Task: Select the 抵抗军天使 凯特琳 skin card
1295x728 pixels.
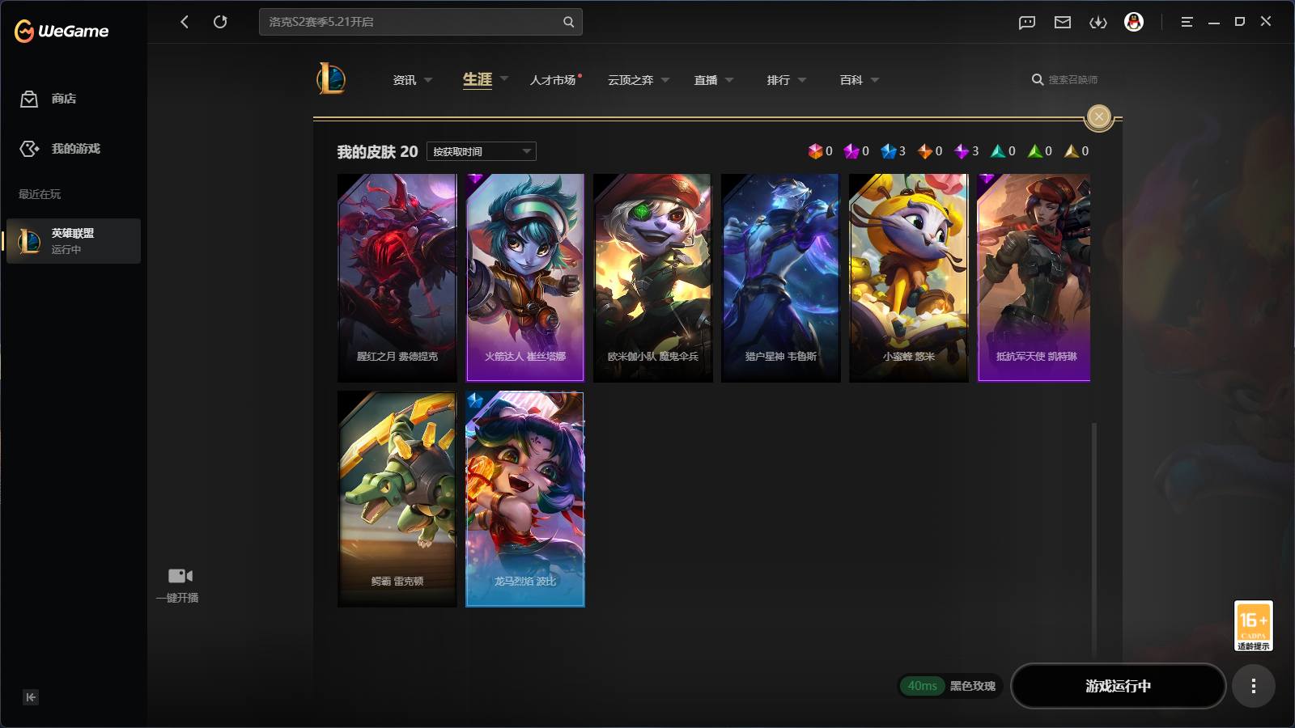Action: [x=1034, y=277]
